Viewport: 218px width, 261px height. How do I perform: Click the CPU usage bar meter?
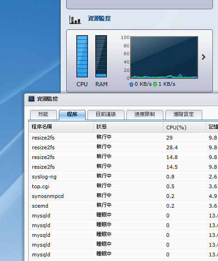(82, 56)
